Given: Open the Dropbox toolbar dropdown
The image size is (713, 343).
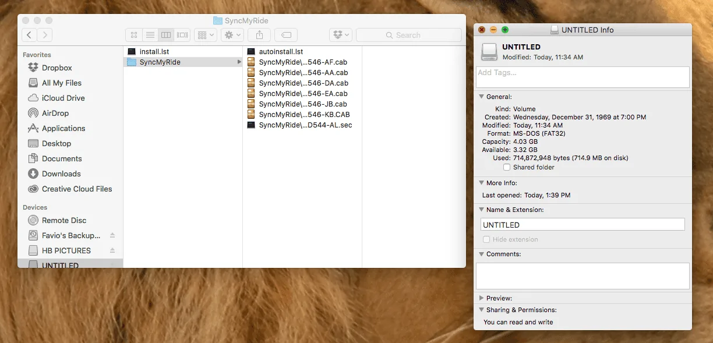Looking at the screenshot, I should click(341, 35).
